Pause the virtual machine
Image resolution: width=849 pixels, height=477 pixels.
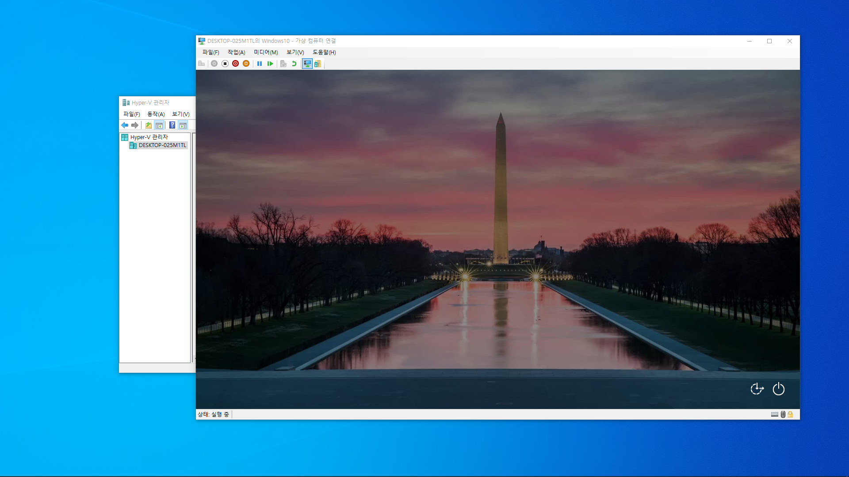click(260, 64)
